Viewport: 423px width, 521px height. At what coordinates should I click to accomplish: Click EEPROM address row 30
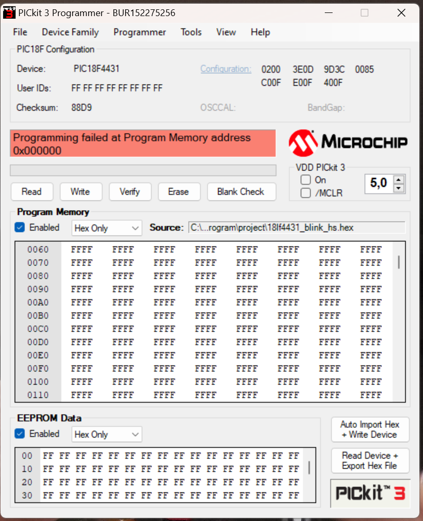(28, 496)
